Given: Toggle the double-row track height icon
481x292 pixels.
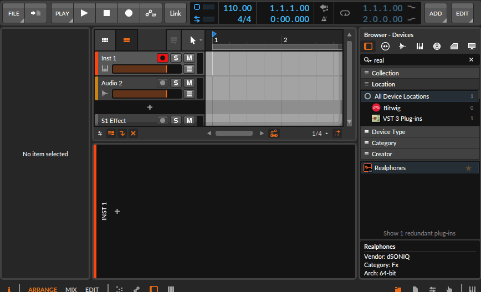Looking at the screenshot, I should pyautogui.click(x=111, y=134).
